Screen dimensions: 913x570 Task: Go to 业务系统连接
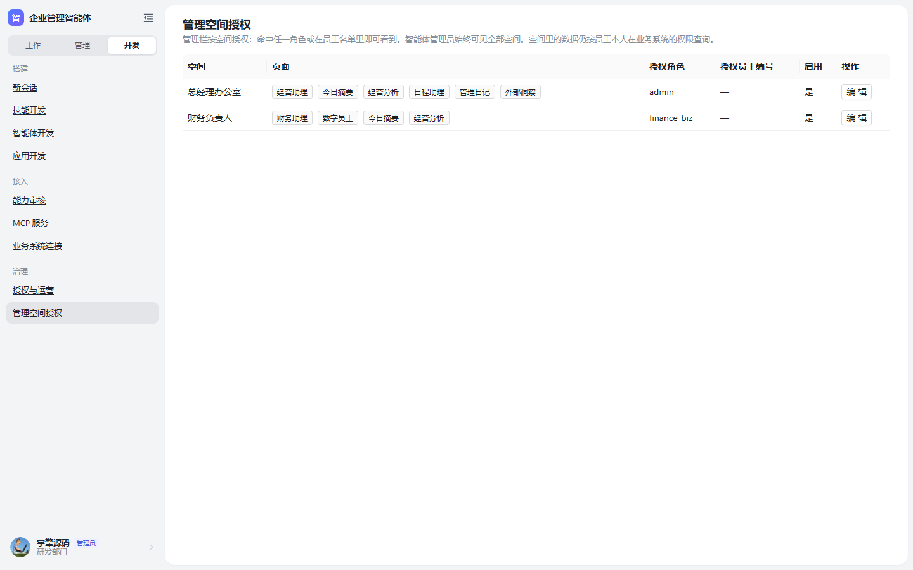point(37,246)
